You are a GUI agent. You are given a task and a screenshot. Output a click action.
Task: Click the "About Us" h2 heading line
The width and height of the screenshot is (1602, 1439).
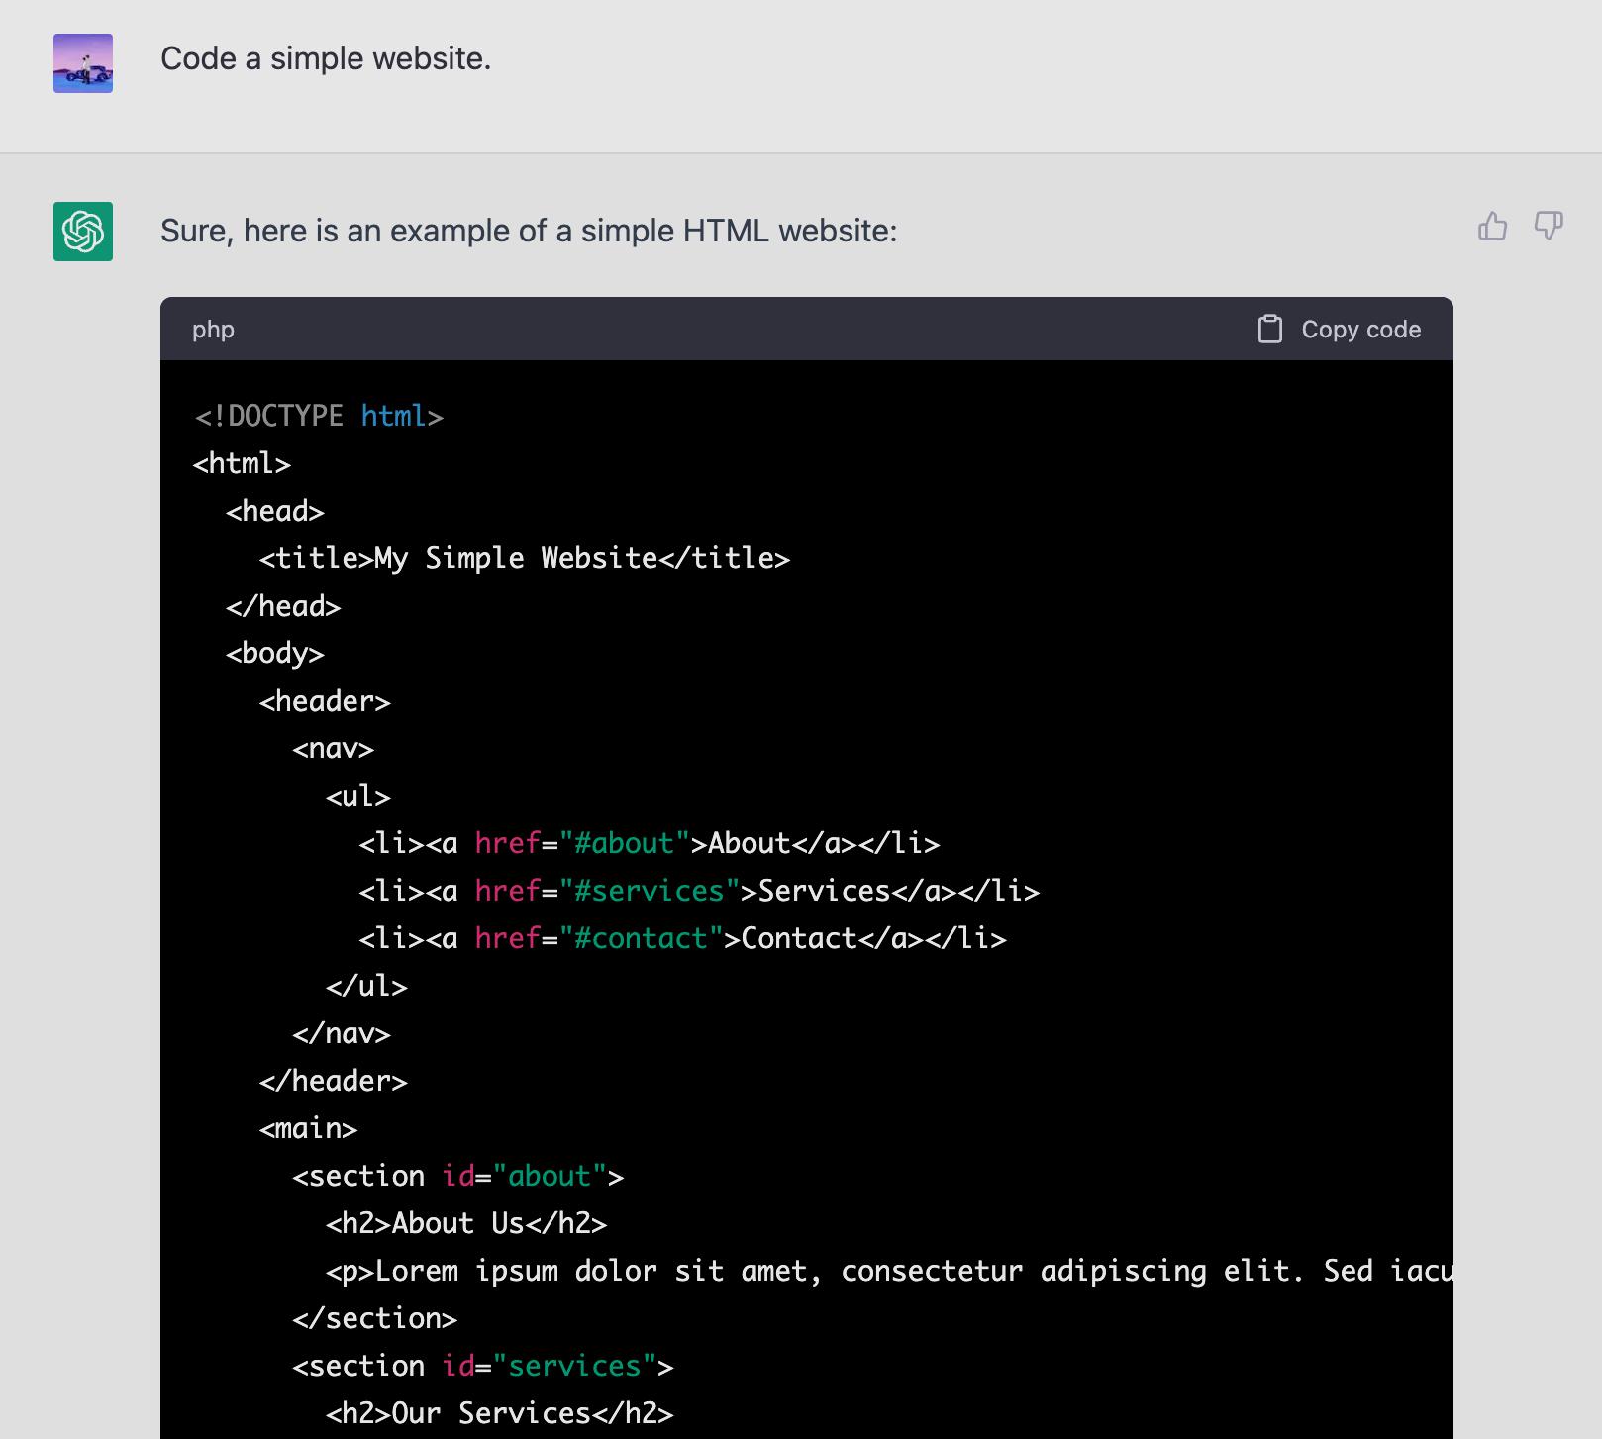(x=465, y=1223)
